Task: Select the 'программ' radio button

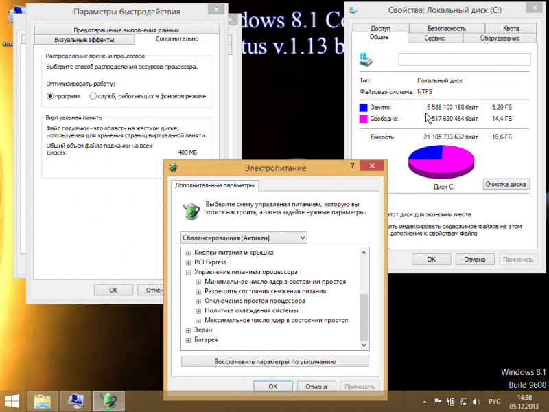Action: tap(50, 96)
